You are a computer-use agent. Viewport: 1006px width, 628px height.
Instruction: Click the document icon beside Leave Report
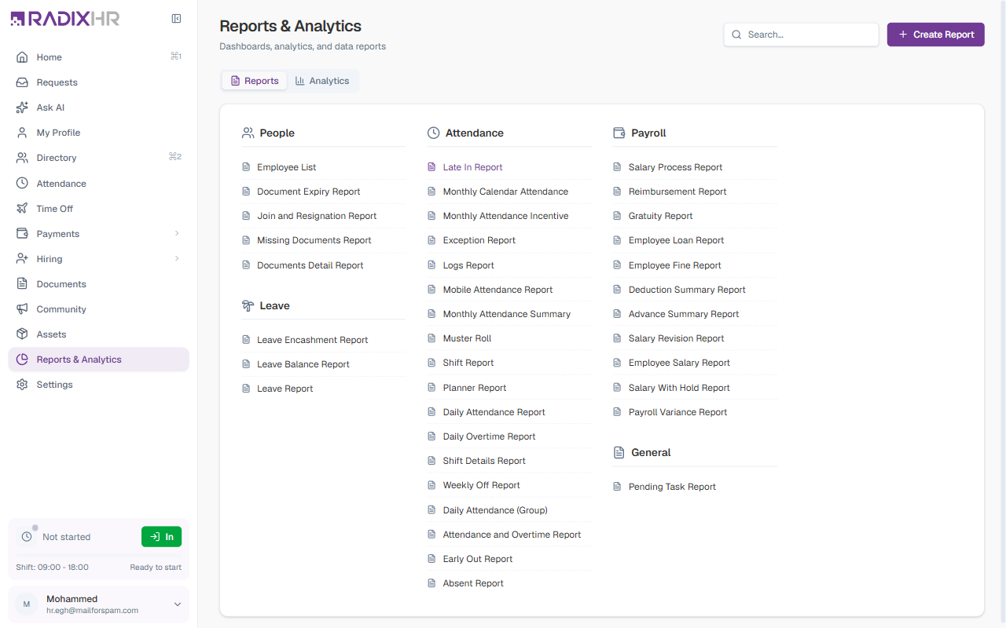(246, 389)
